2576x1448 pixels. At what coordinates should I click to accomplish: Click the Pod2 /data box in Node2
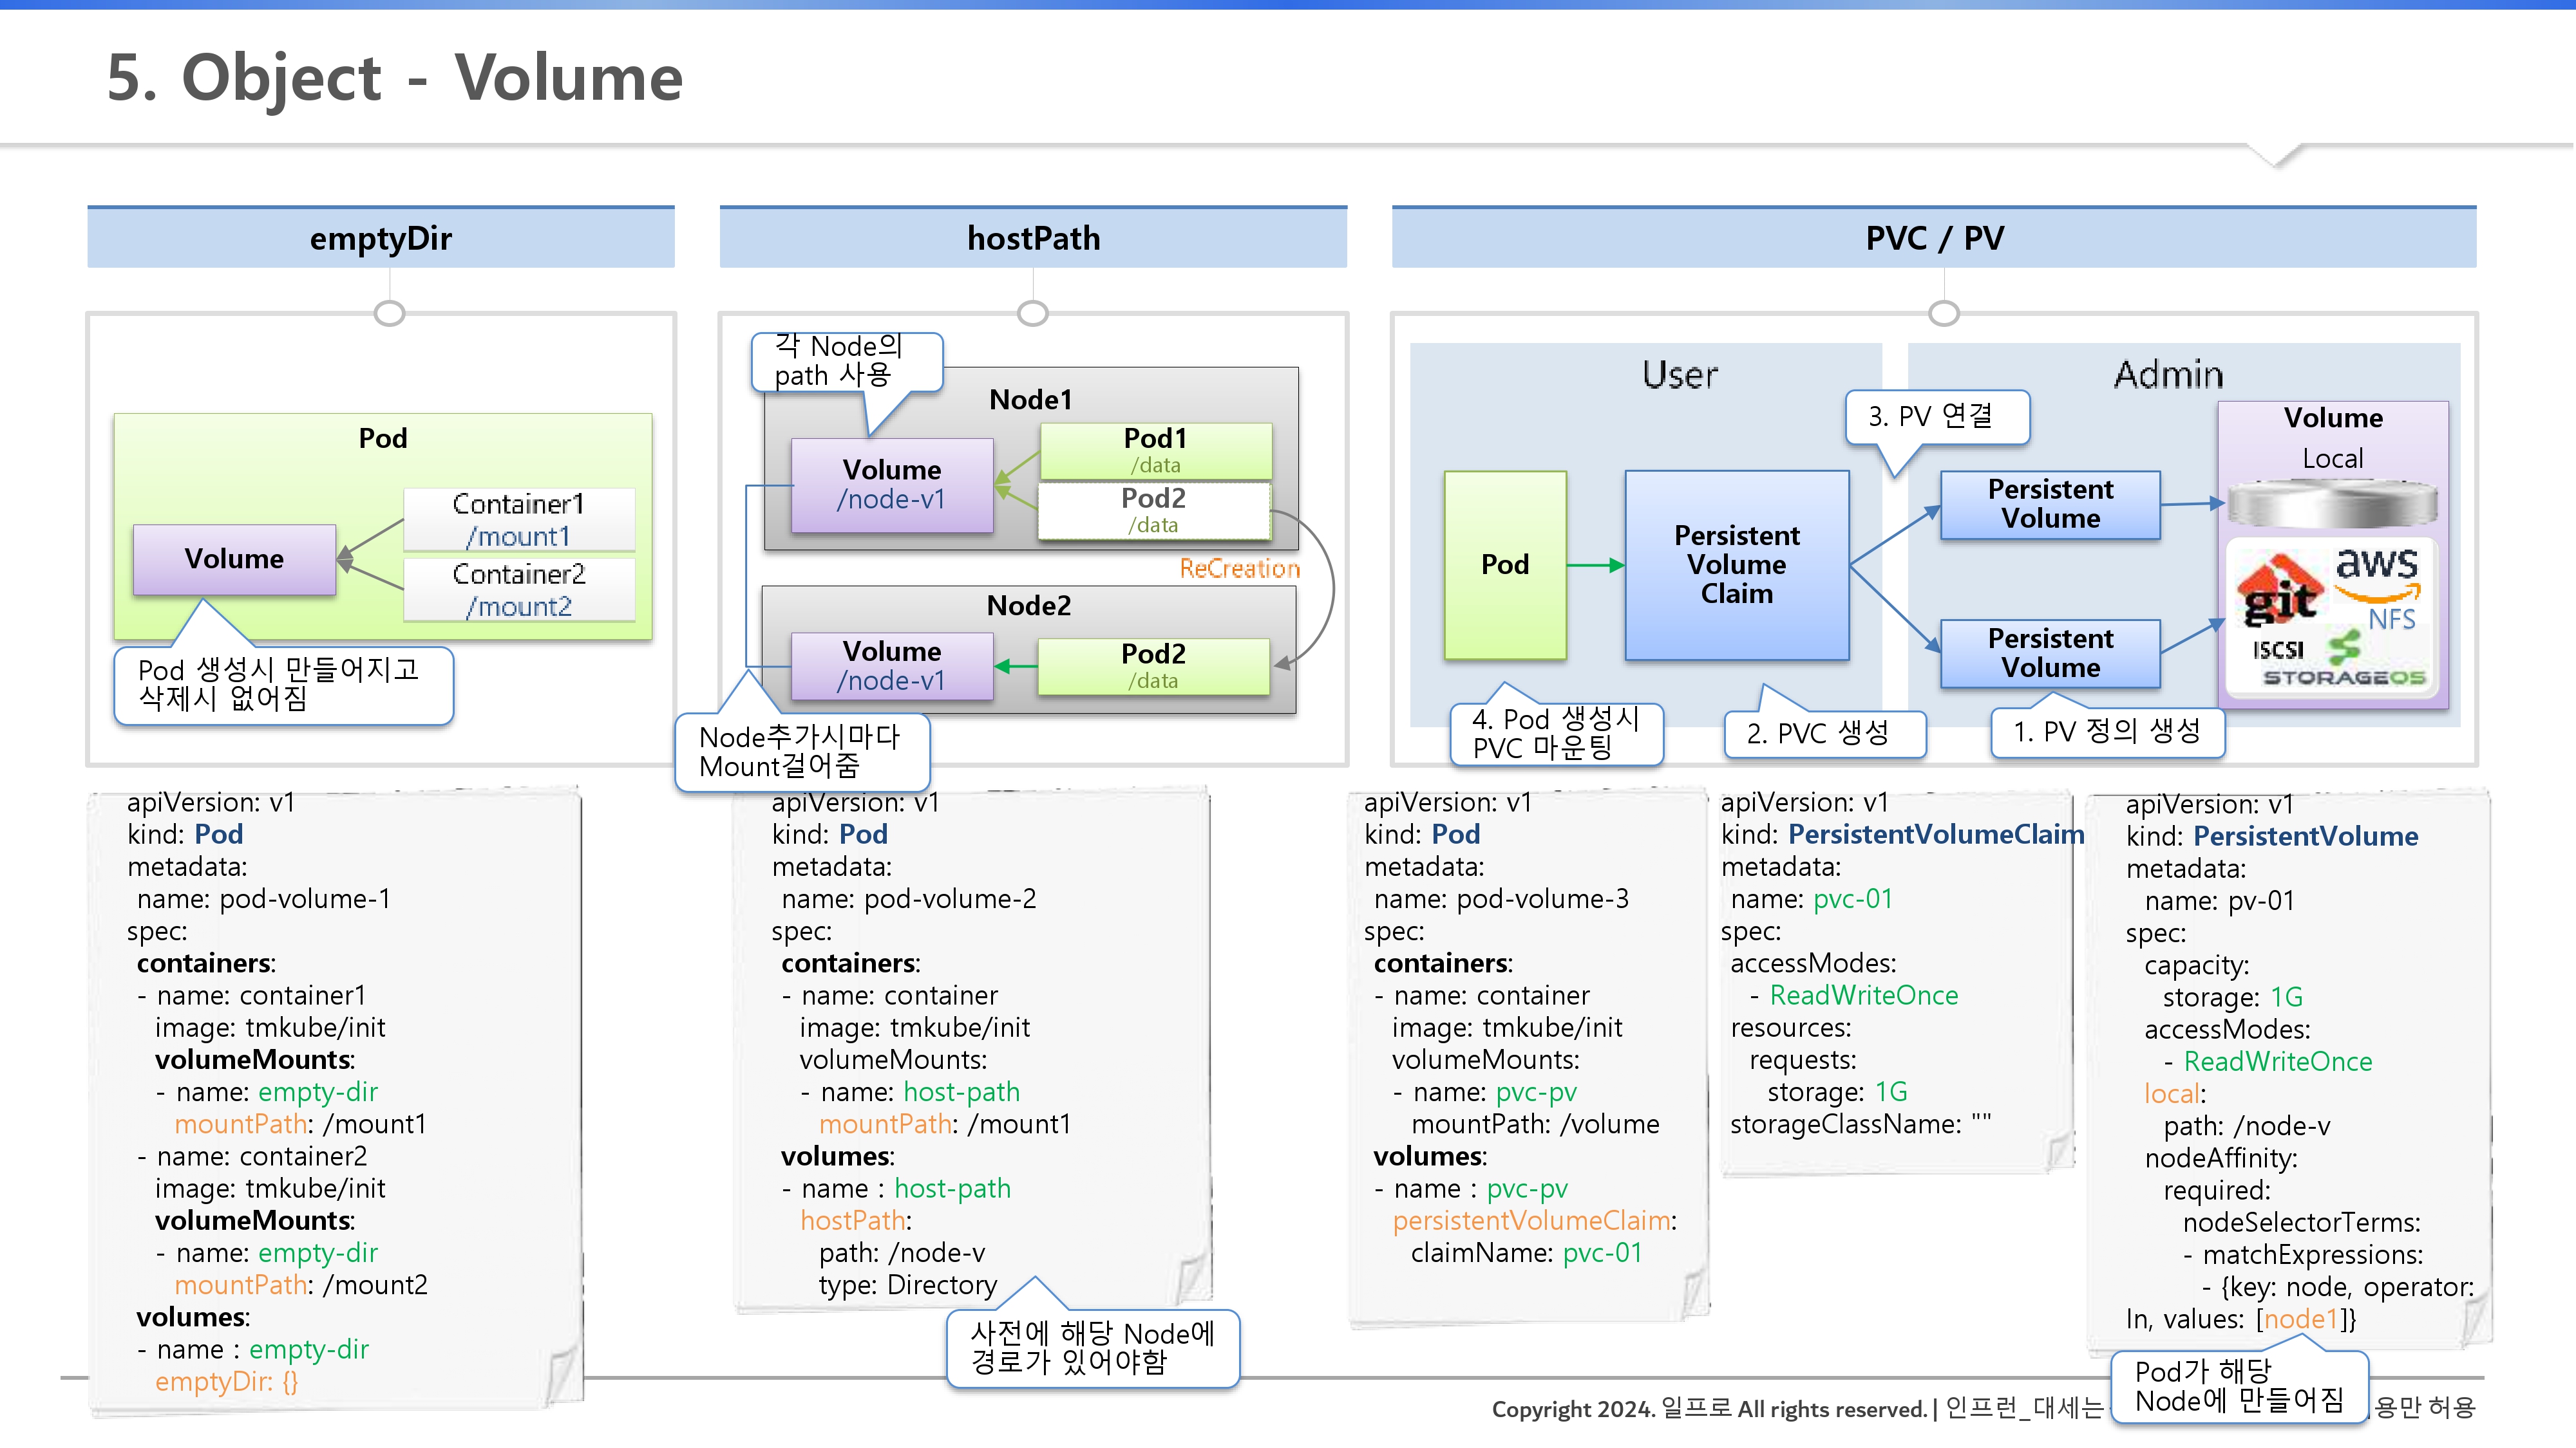[x=1153, y=665]
